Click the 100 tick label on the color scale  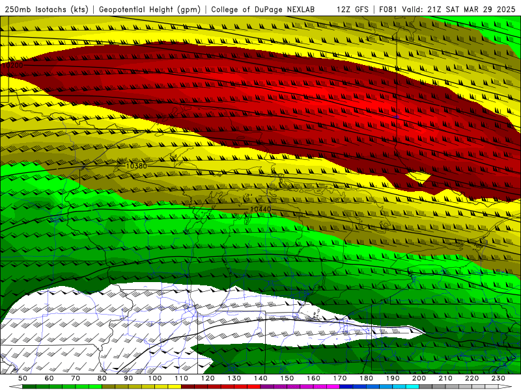pos(155,378)
